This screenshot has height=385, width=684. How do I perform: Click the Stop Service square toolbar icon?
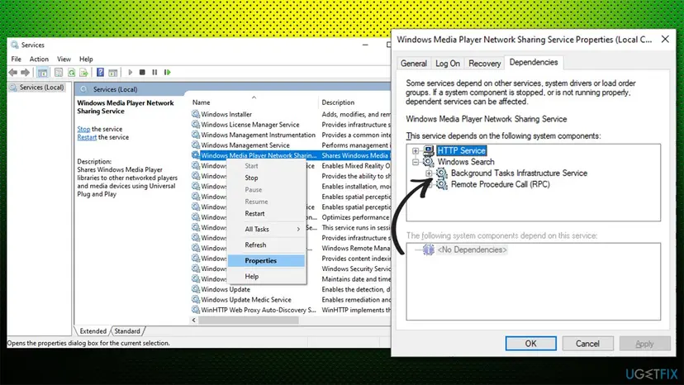pyautogui.click(x=142, y=73)
